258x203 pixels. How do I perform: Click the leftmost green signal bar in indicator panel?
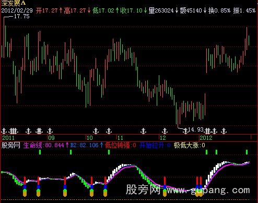40,152
